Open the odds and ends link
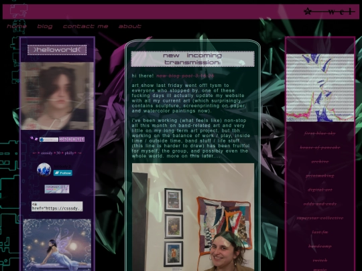Viewport: 362px width, 271px height. pyautogui.click(x=320, y=204)
